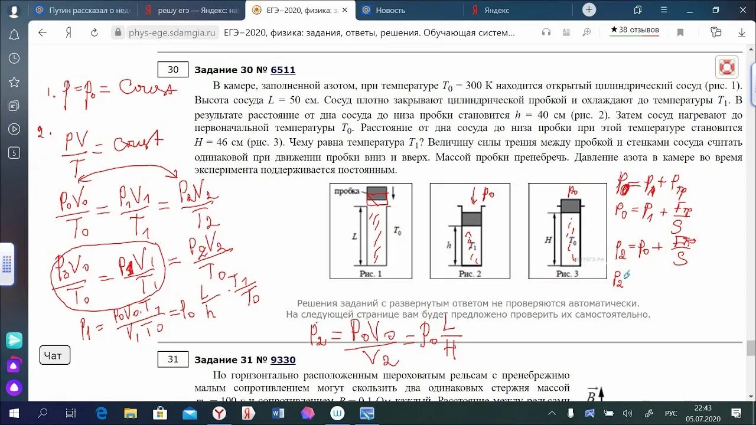Open Windows taskbar search
The height and width of the screenshot is (425, 756).
[43, 413]
